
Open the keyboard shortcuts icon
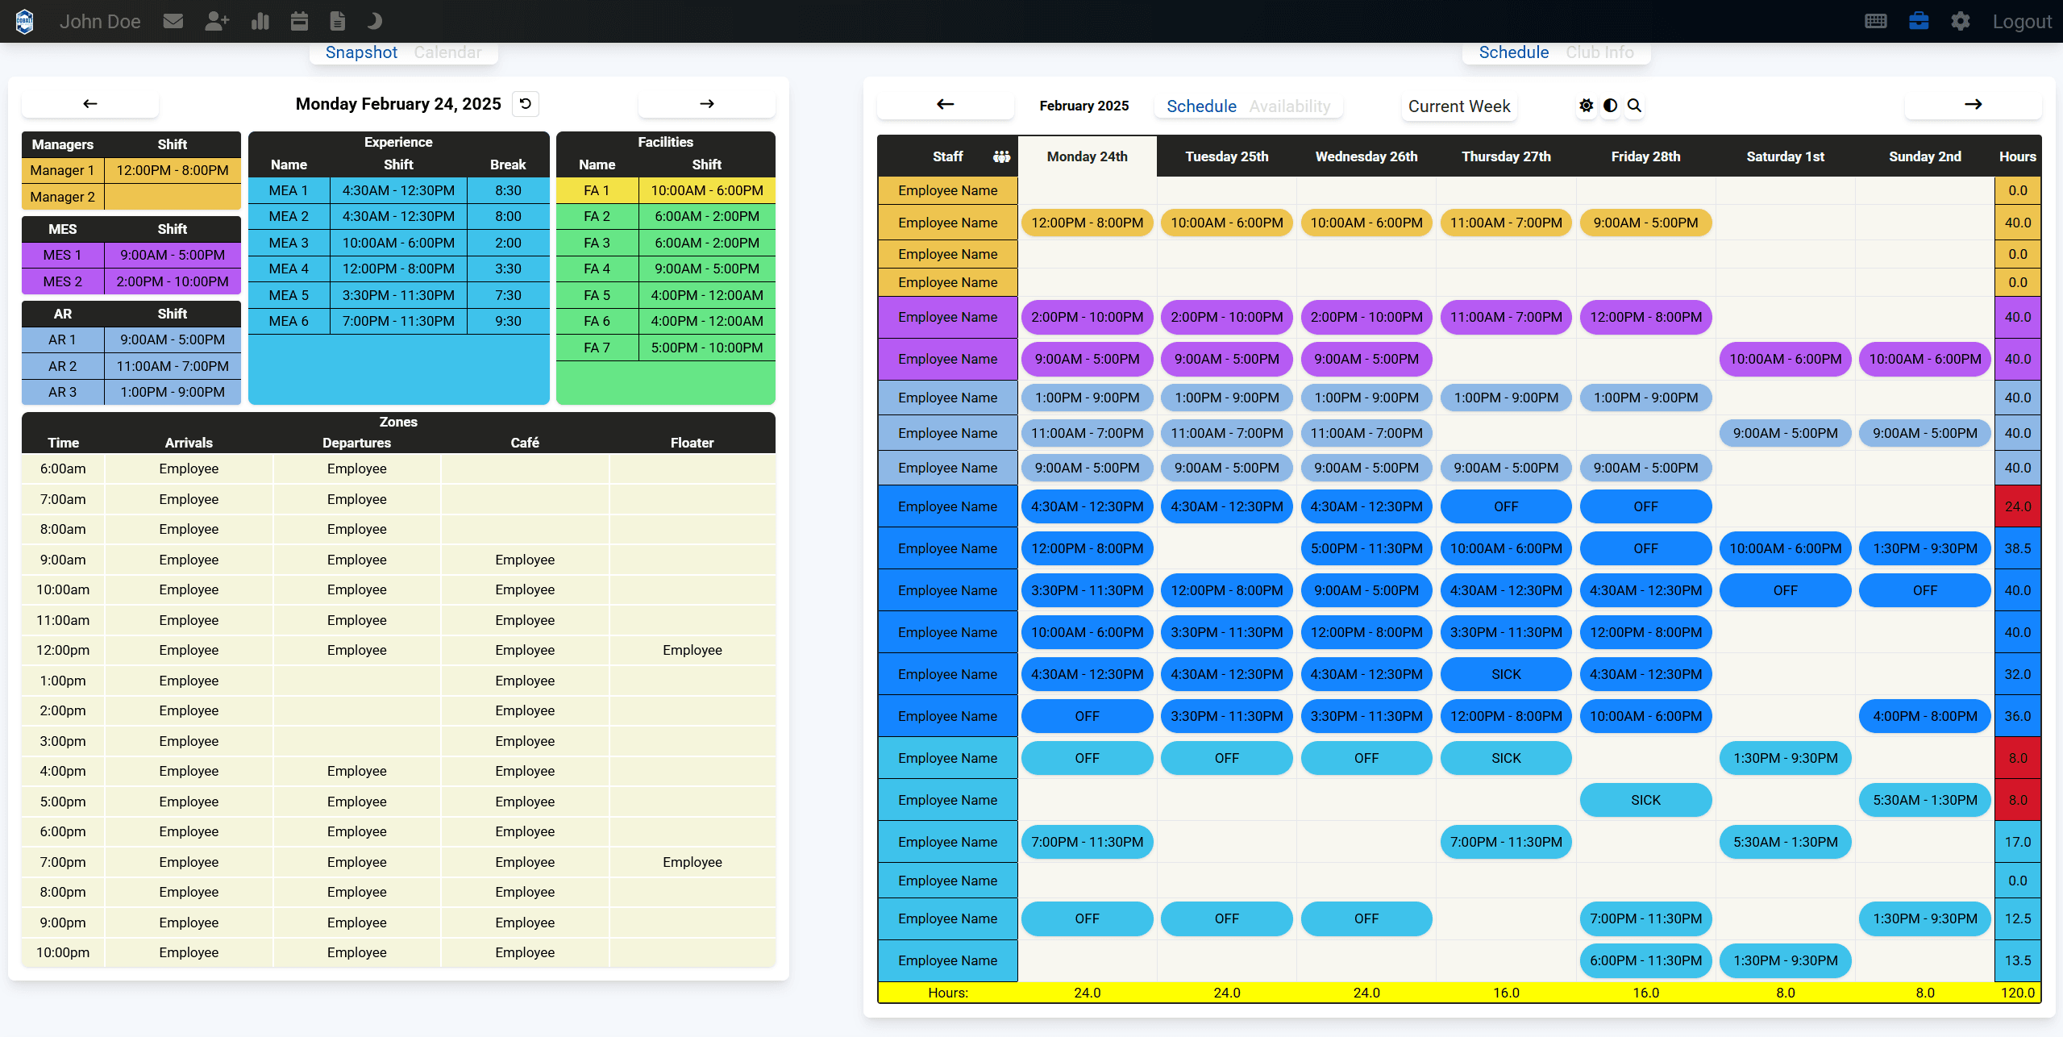click(x=1876, y=20)
